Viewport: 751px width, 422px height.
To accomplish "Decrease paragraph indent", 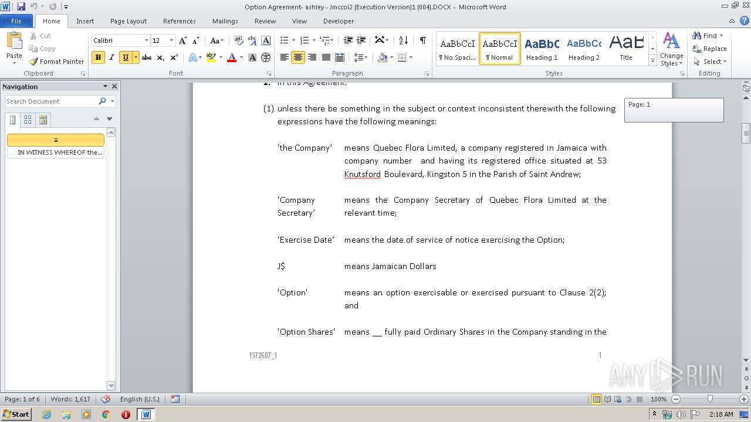I will (348, 40).
